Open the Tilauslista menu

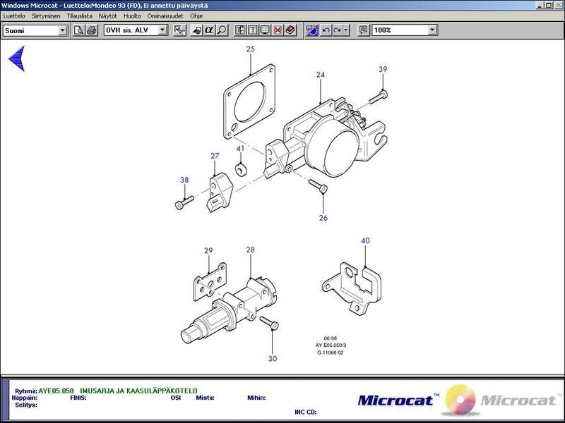click(79, 16)
